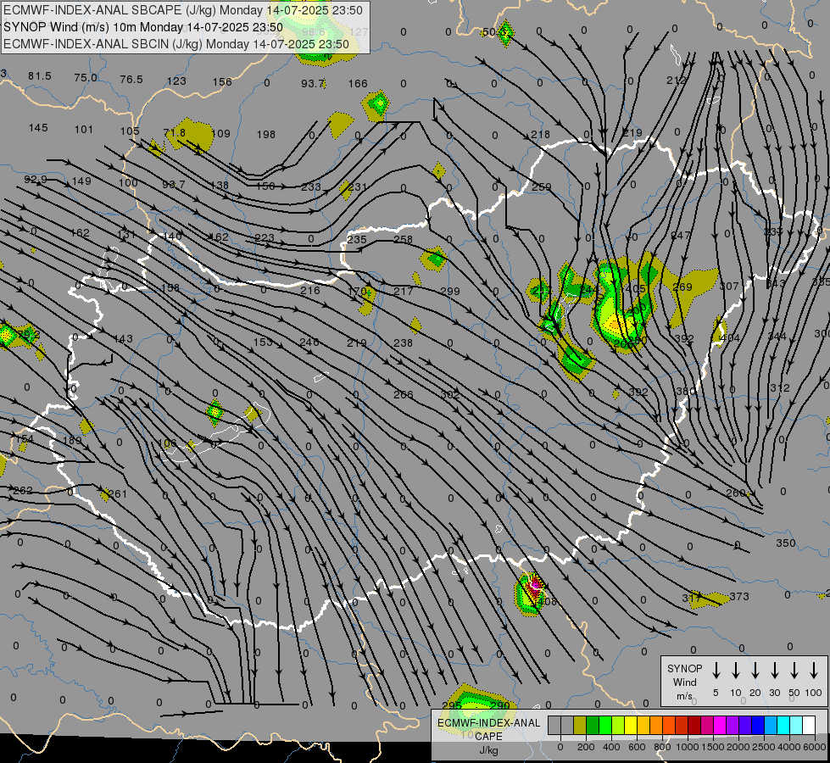Click the 6000 label on color scale
The width and height of the screenshot is (830, 763).
(816, 747)
